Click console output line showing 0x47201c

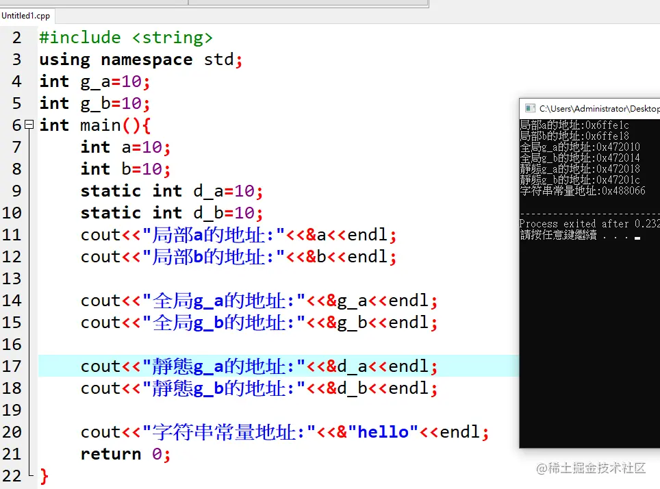pos(580,180)
